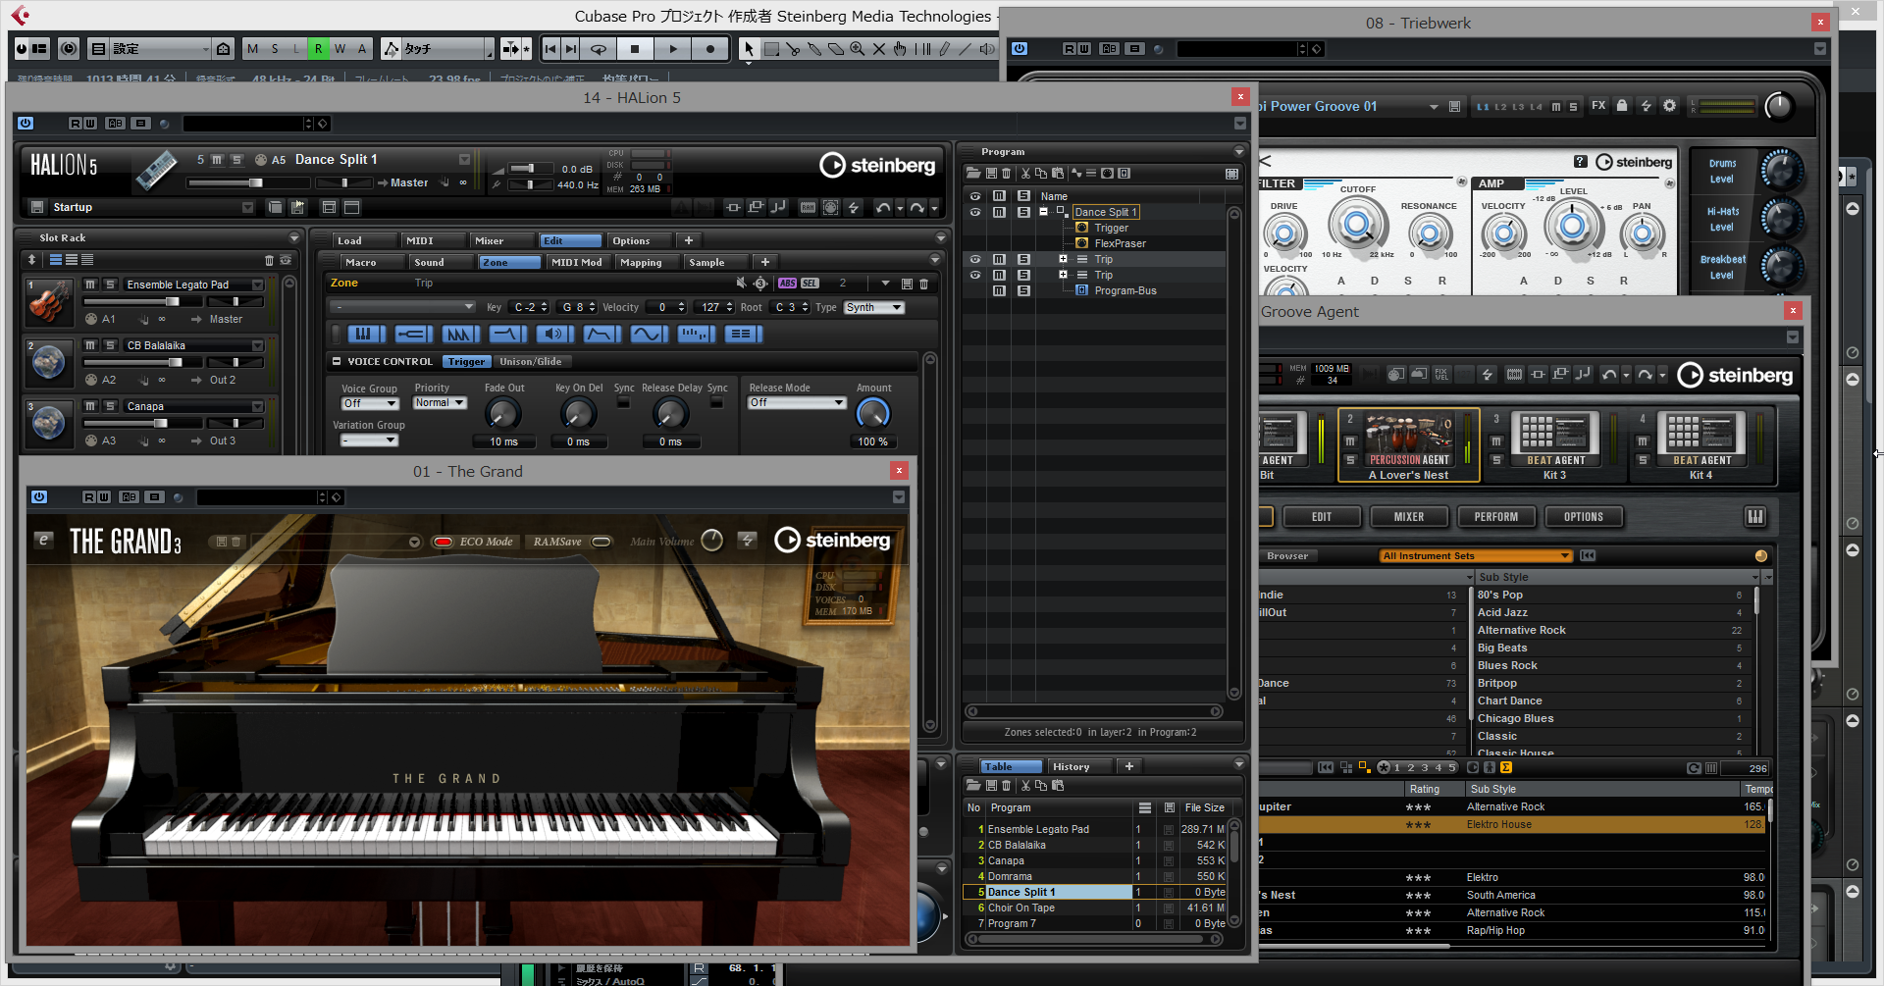Click the trash icon in Program panel toolbar
This screenshot has height=986, width=1884.
coord(1007,173)
